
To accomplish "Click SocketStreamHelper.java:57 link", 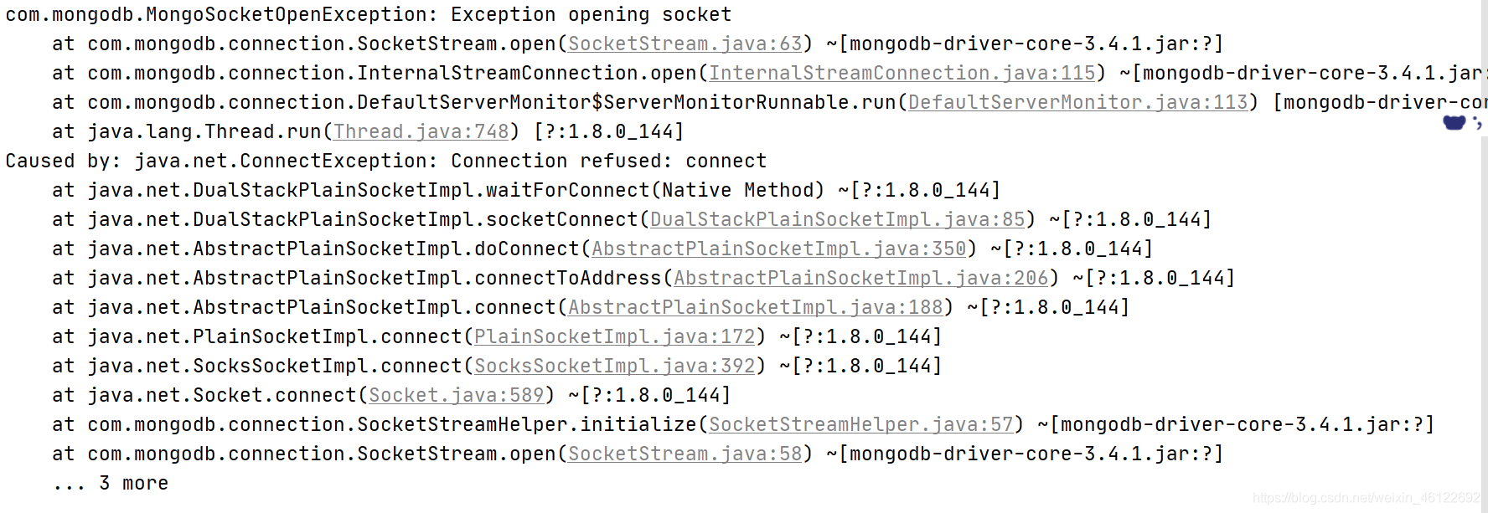I will [861, 424].
